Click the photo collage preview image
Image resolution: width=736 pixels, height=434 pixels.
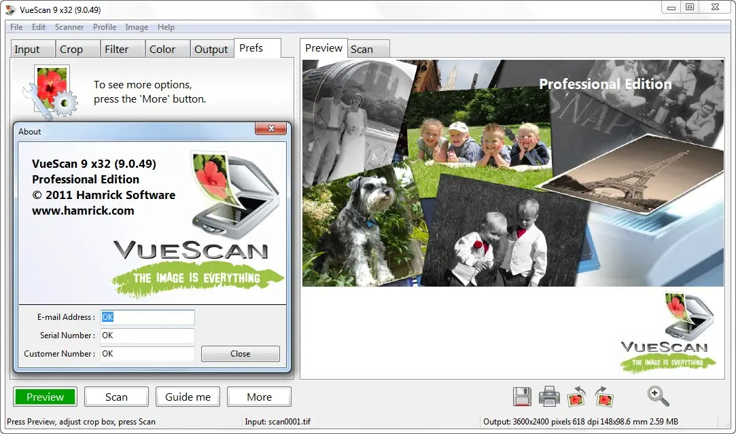pyautogui.click(x=512, y=173)
